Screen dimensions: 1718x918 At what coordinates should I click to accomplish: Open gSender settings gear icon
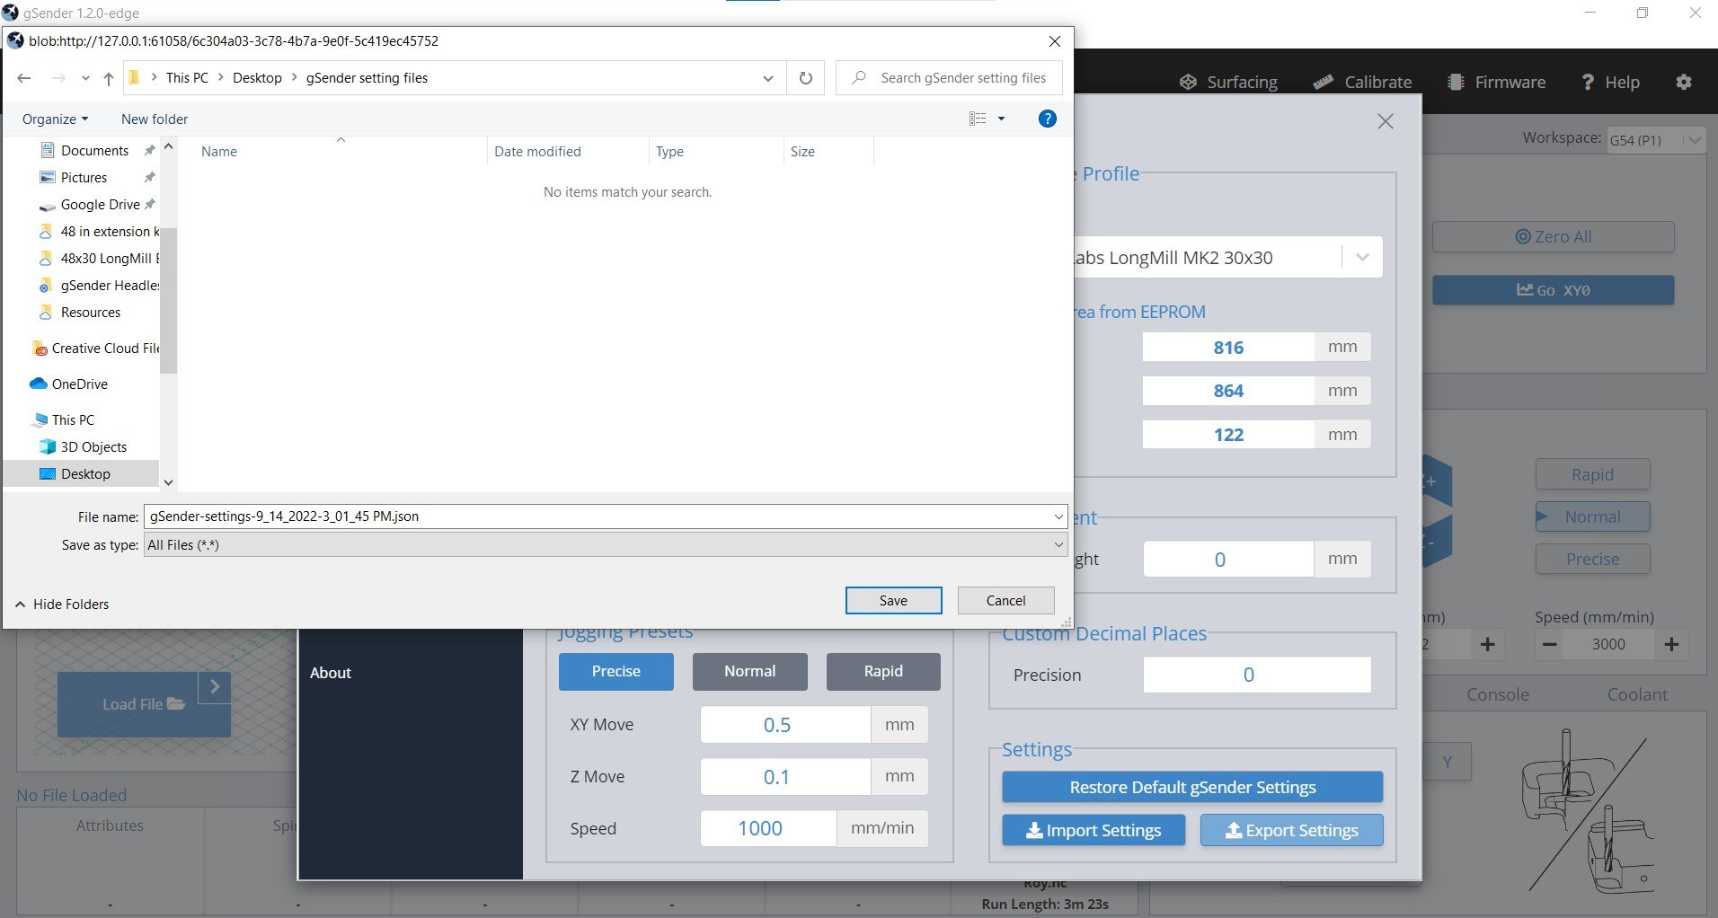(x=1684, y=82)
